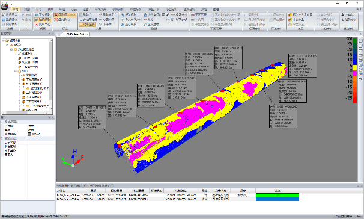Screen dimensions: 364x219
Task: Click the colorful volume-calculation icon in the 方量 group
Action: (290, 15)
